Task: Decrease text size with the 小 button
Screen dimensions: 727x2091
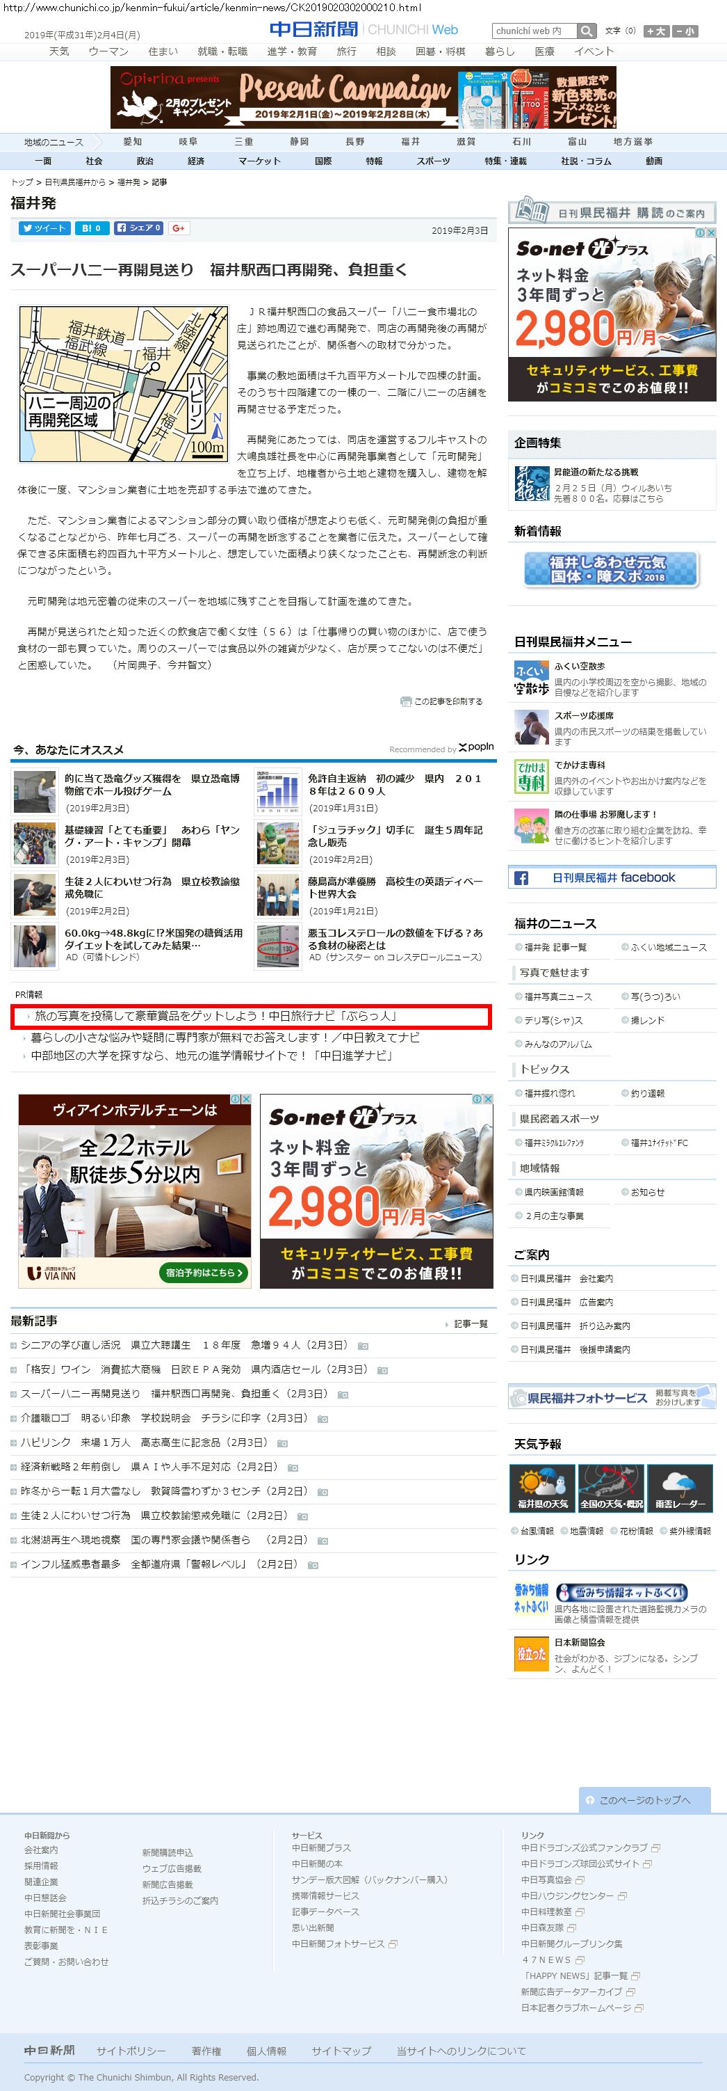Action: (685, 31)
